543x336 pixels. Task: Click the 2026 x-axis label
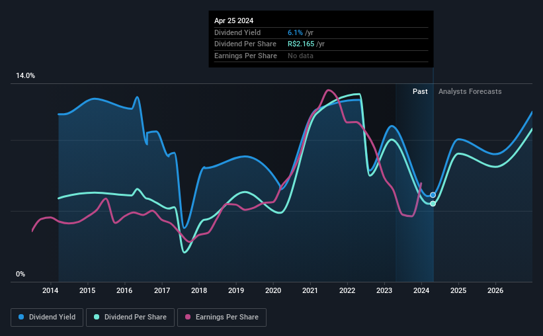tap(495, 290)
